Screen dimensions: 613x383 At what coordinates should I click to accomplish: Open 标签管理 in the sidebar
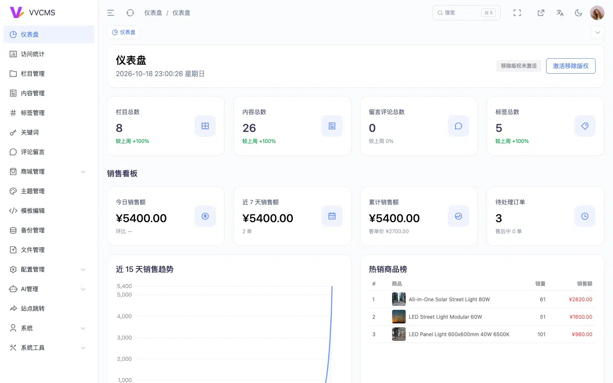[49, 113]
